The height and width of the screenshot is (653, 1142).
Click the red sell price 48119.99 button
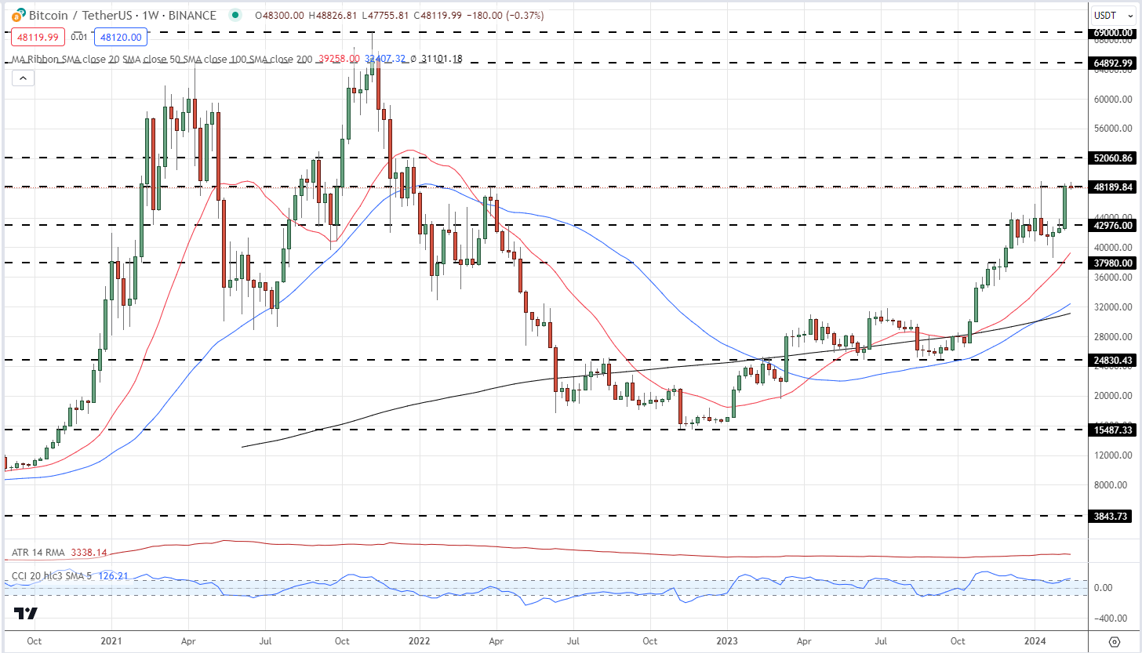tap(37, 37)
